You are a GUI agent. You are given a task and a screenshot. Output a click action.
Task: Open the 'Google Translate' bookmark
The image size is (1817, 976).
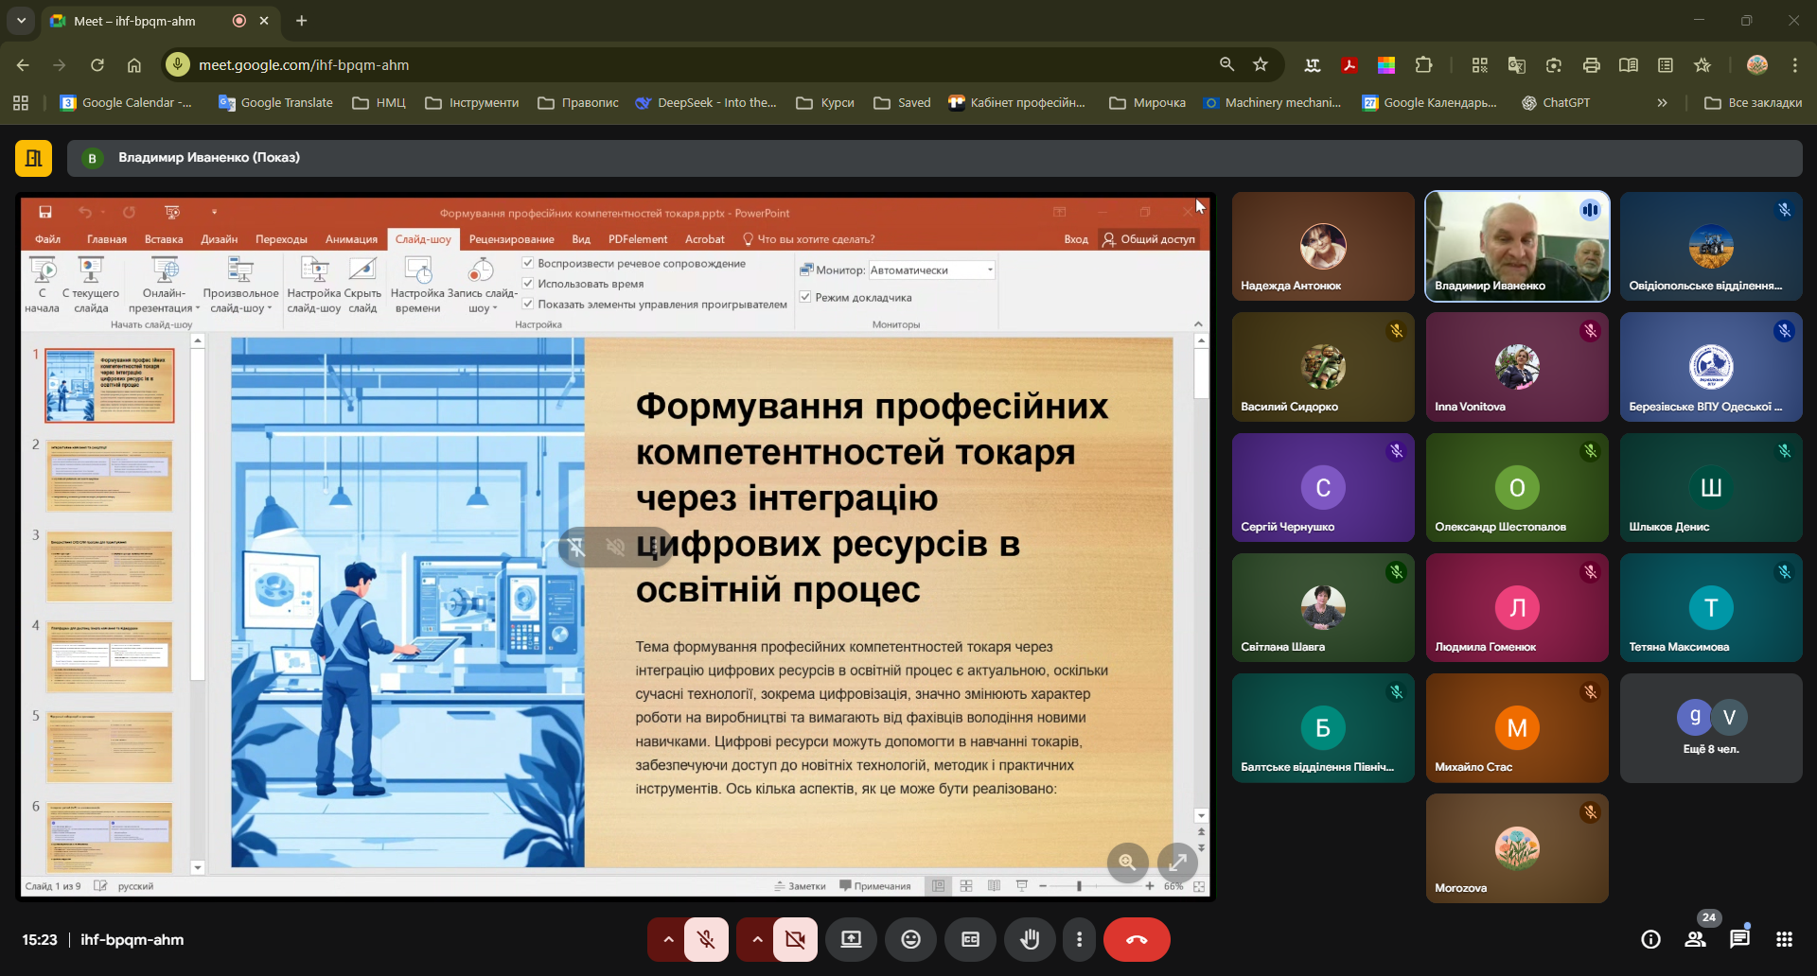276,103
